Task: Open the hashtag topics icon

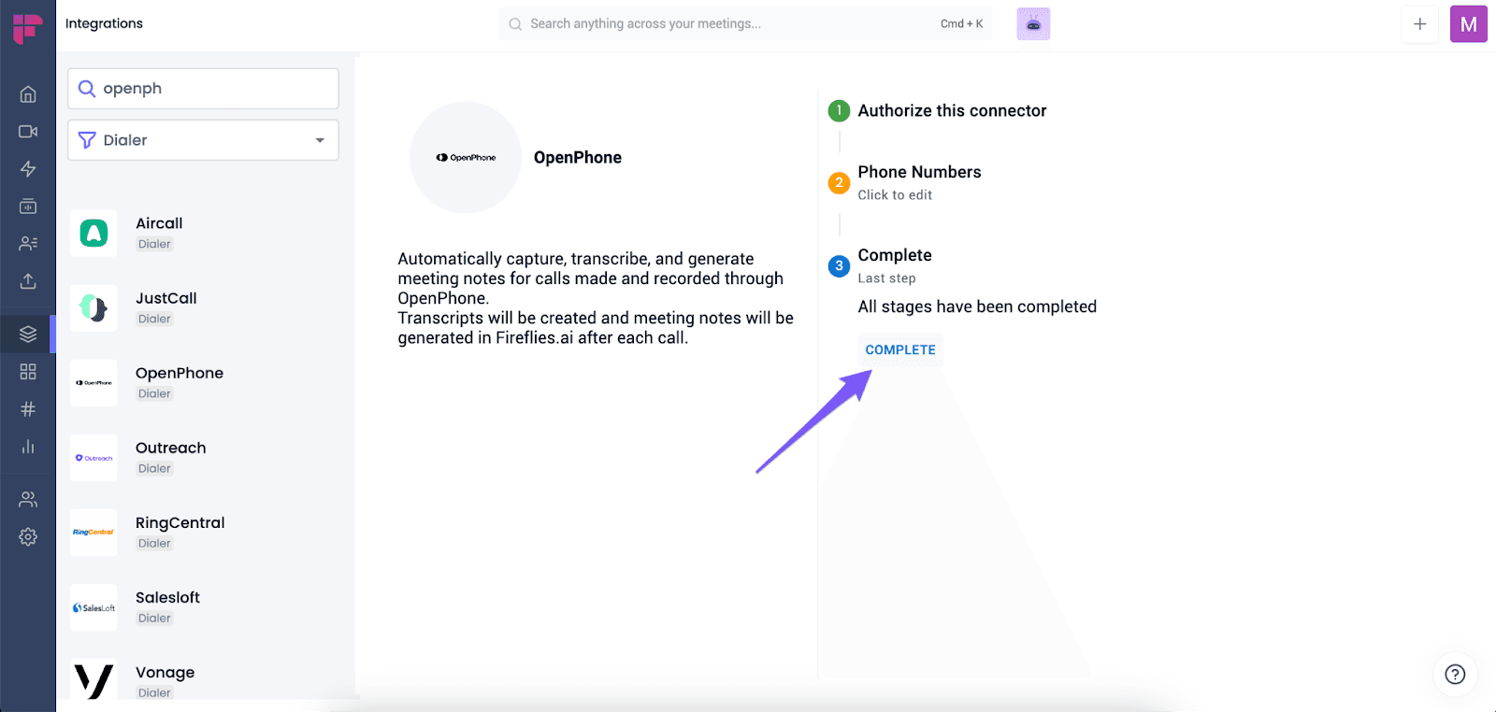Action: (28, 409)
